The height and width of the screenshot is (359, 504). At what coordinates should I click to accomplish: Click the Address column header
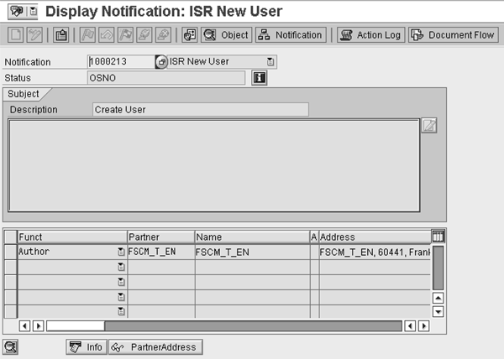(375, 237)
